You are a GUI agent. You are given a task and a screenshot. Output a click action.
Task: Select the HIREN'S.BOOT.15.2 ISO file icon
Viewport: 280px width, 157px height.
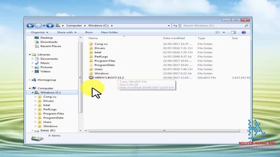click(91, 78)
